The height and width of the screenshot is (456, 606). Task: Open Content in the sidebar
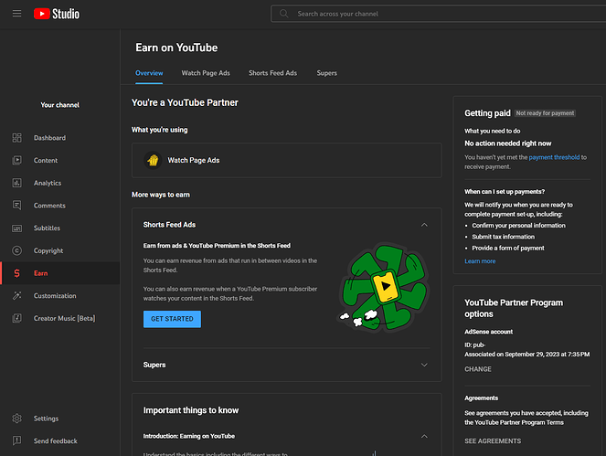tap(60, 160)
